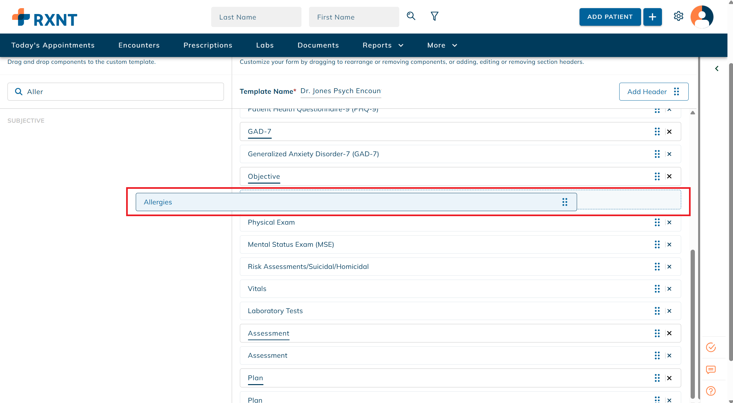The width and height of the screenshot is (733, 403).
Task: Delete the GAD-7 section header
Action: [669, 132]
